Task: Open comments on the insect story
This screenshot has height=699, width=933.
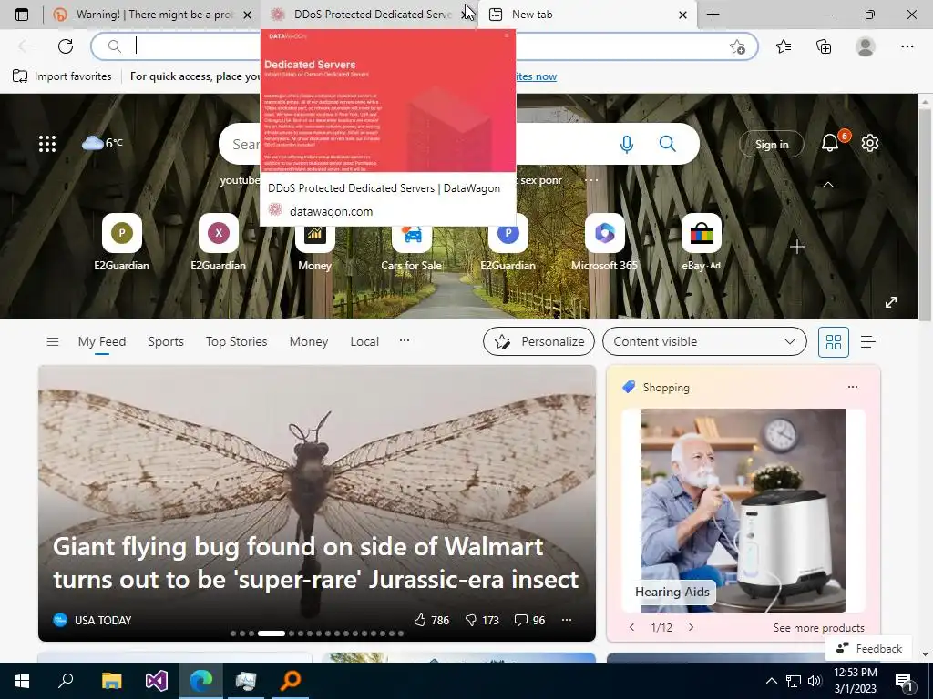Action: pos(529,620)
